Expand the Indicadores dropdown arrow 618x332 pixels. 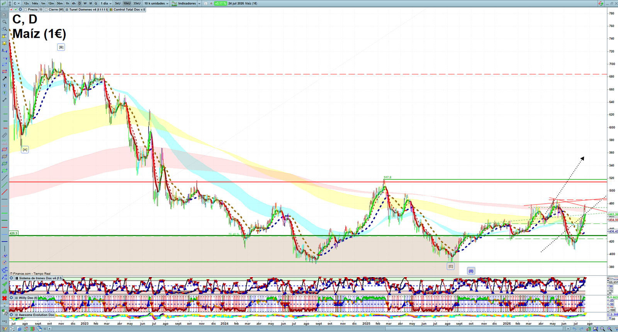[x=199, y=3]
